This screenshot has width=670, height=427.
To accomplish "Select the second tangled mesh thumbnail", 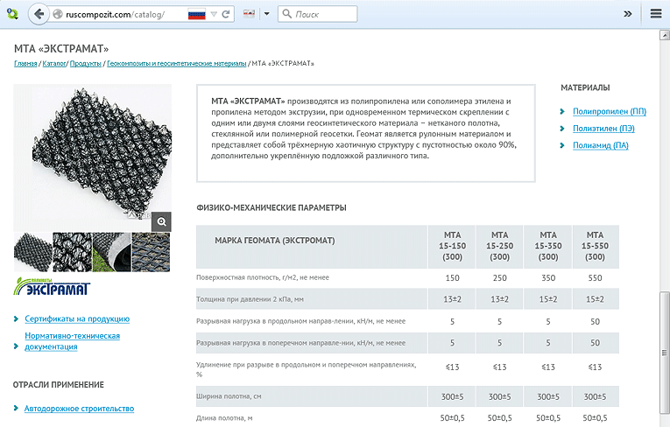I will [72, 252].
